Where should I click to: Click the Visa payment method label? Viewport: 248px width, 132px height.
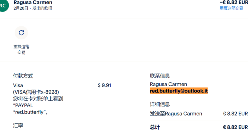(18, 85)
